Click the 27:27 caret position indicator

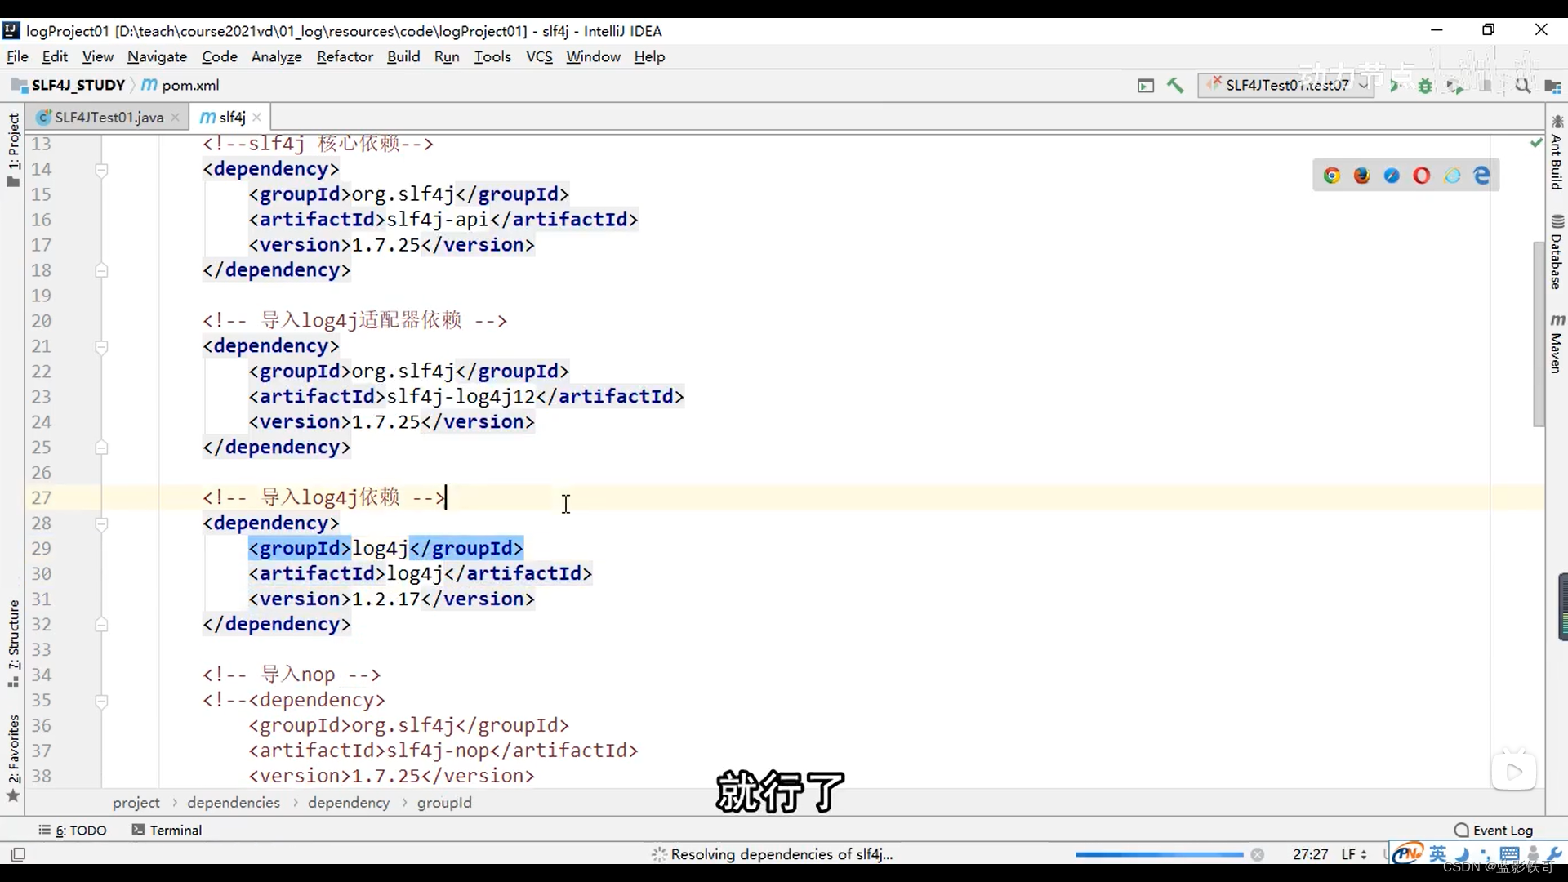tap(1310, 854)
